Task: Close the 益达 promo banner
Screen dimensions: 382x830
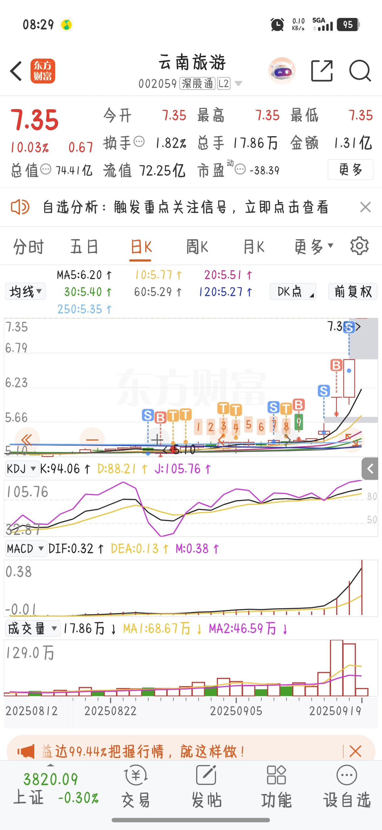Action: click(x=355, y=751)
